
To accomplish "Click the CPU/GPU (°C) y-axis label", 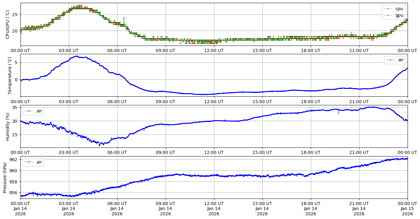I will [8, 24].
